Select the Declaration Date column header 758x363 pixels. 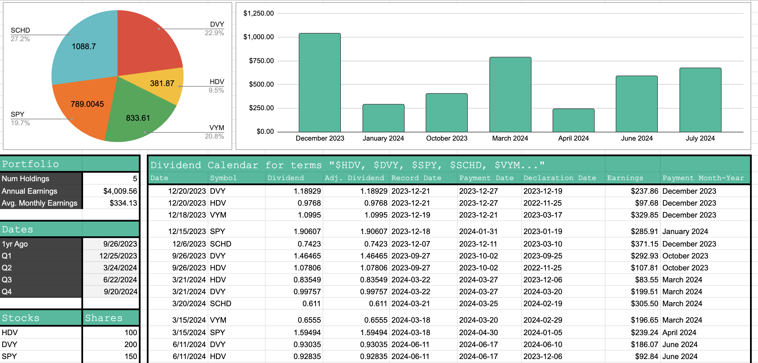(x=563, y=178)
